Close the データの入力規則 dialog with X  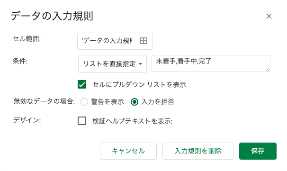click(x=269, y=16)
